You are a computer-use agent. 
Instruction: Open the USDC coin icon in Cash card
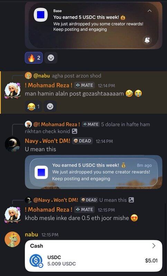pyautogui.click(x=36, y=261)
